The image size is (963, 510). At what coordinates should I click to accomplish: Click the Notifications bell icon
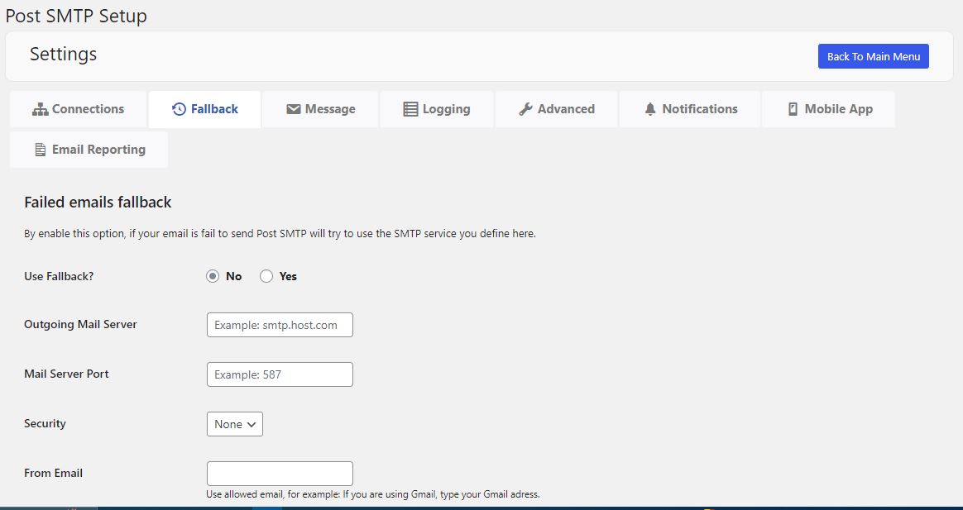tap(650, 109)
